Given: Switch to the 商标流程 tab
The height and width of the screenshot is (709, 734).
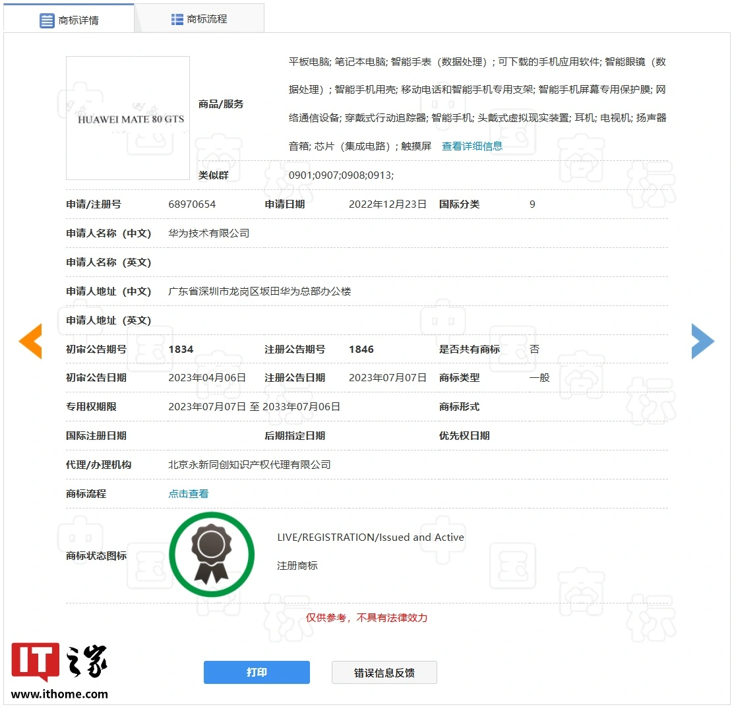Looking at the screenshot, I should point(199,18).
